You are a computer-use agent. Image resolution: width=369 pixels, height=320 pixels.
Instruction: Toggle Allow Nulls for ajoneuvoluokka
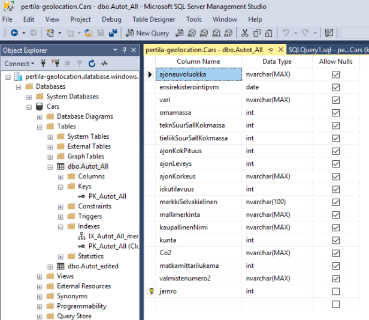click(x=336, y=74)
